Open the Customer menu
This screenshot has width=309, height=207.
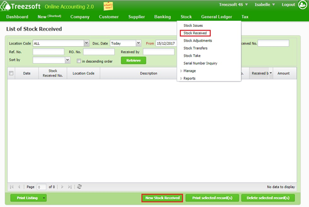click(x=109, y=17)
